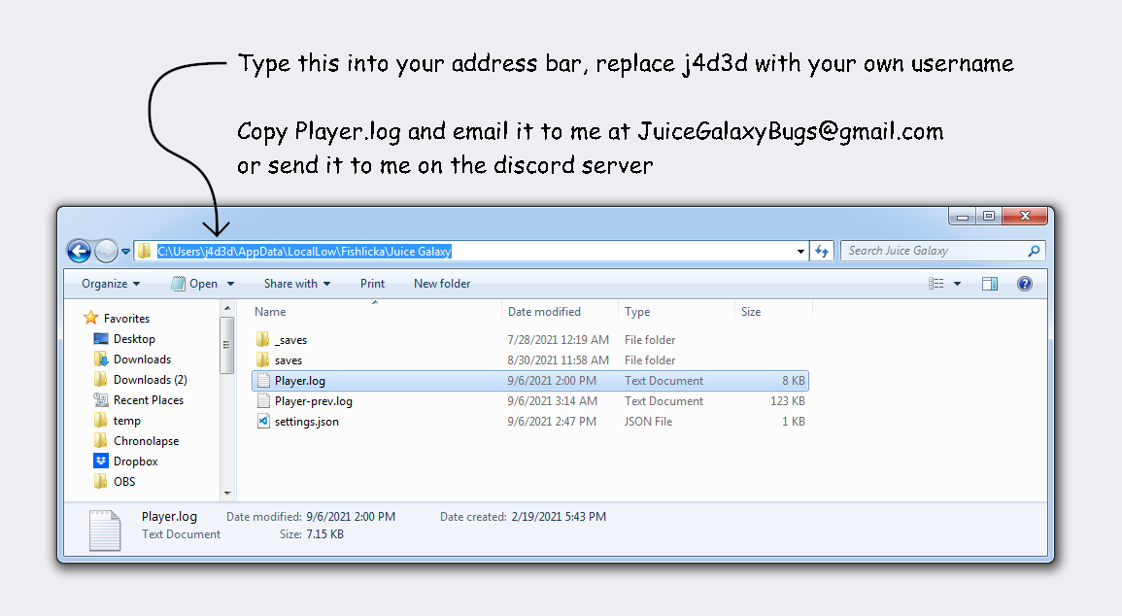1122x616 pixels.
Task: Expand the Open button dropdown arrow
Action: tap(230, 284)
